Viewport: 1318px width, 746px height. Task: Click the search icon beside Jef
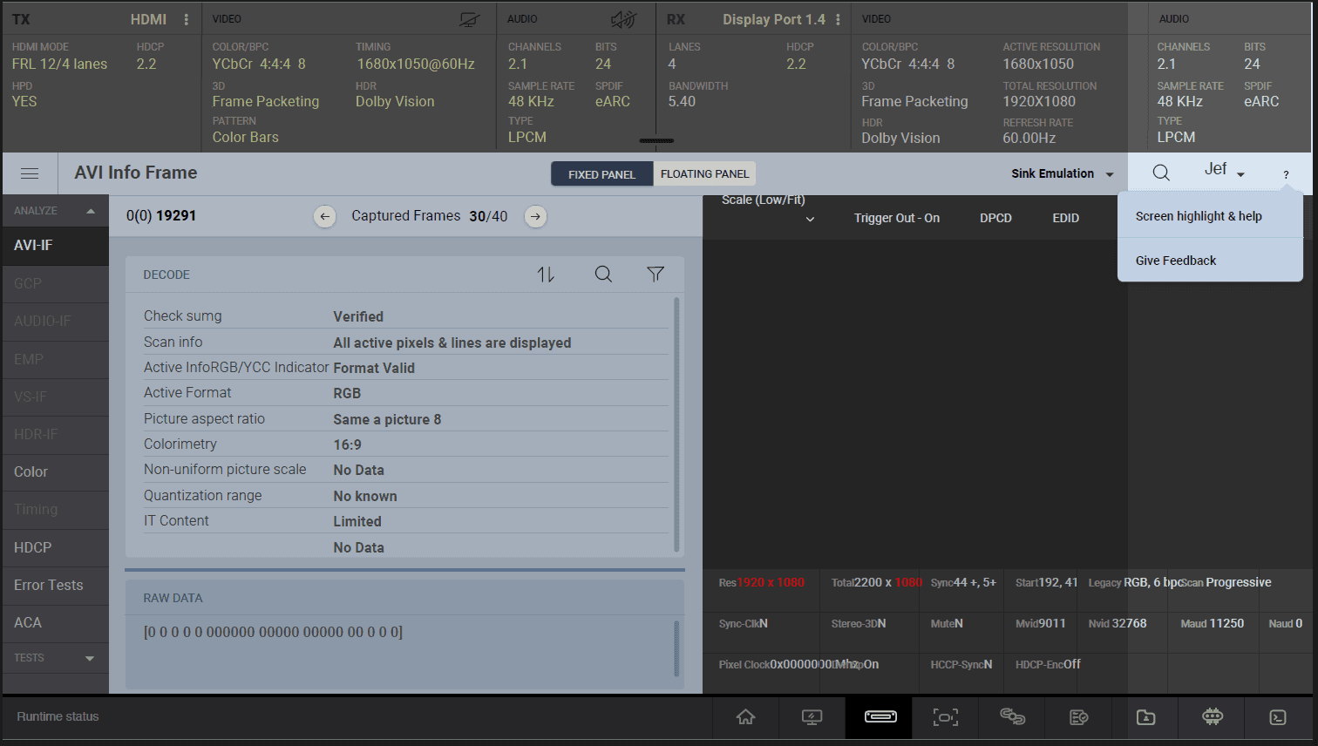[1161, 173]
